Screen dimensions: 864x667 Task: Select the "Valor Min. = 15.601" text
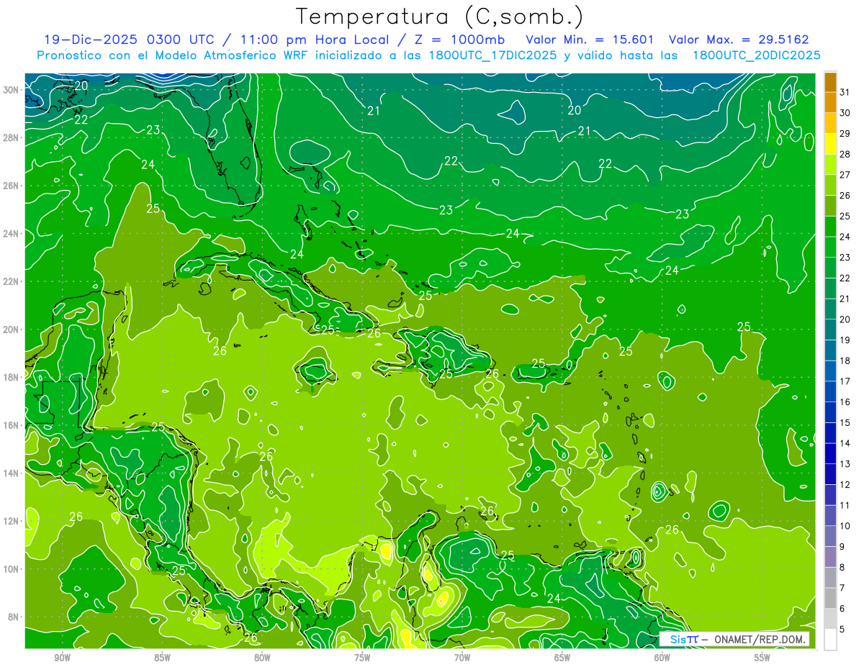pyautogui.click(x=590, y=40)
